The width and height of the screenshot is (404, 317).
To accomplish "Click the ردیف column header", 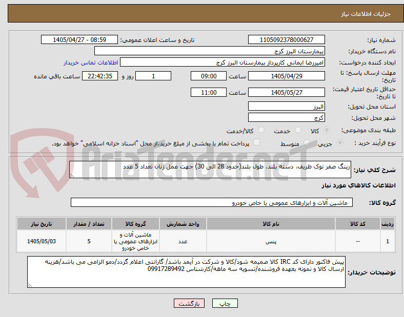I will 387,224.
